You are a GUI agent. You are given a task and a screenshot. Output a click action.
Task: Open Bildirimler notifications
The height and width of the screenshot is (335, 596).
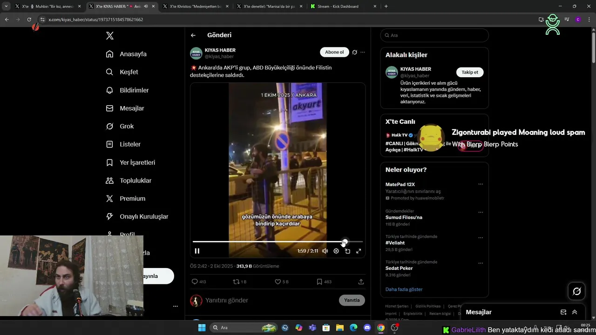(127, 90)
